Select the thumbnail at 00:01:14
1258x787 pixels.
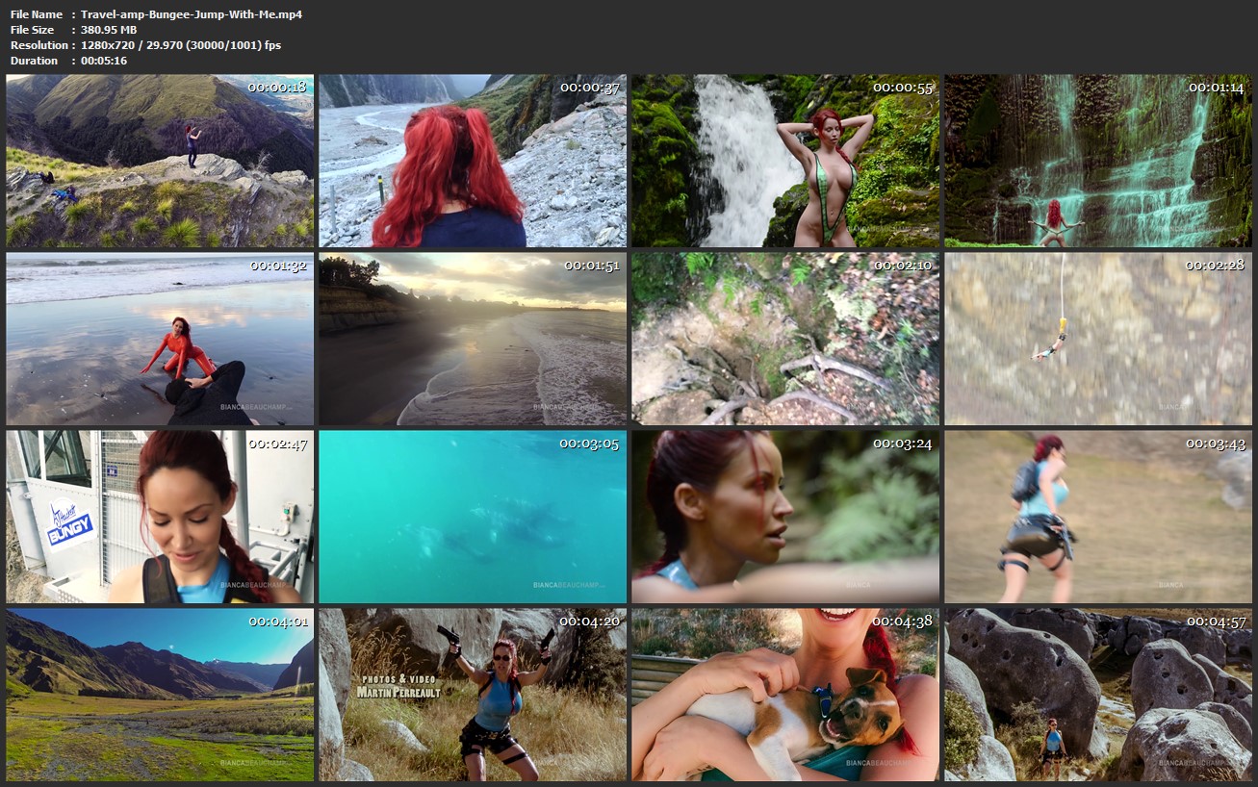(x=1098, y=161)
